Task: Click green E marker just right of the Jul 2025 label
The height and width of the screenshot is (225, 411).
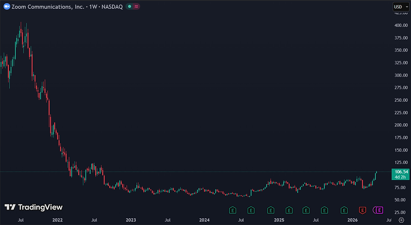Action: click(324, 210)
